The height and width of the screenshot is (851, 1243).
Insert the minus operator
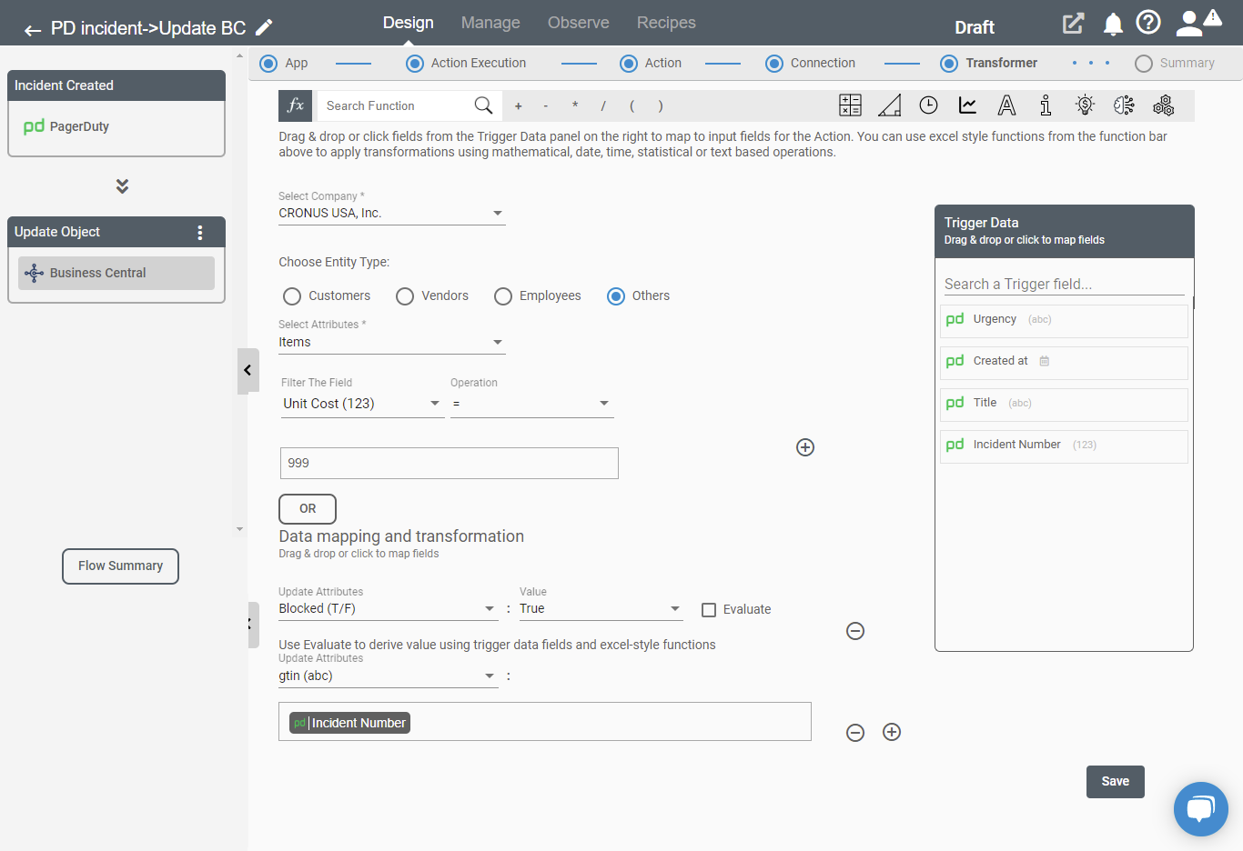point(546,106)
